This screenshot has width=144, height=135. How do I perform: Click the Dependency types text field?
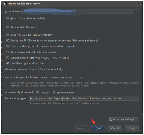click(x=84, y=98)
